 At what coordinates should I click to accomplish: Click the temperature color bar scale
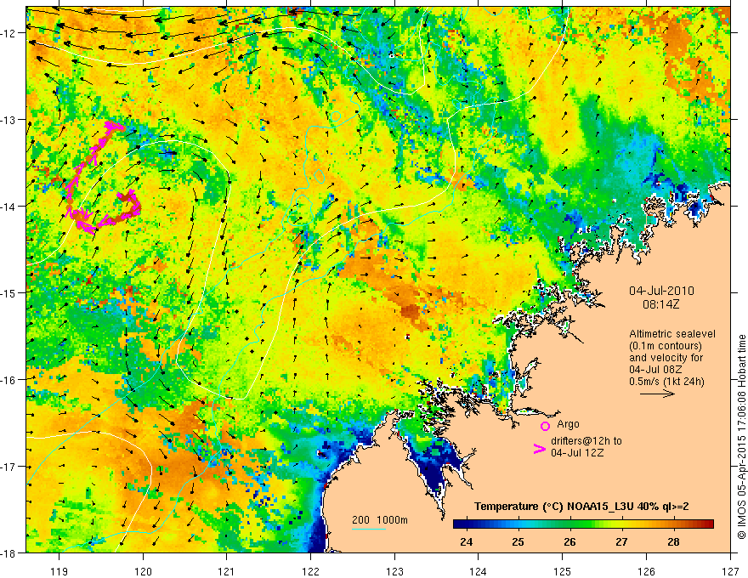coord(583,524)
